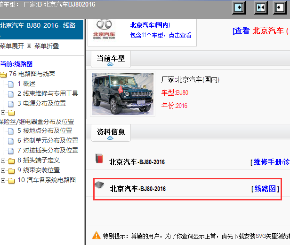290x245 pixels.
Task: Click folder icon of 9 线束安装位置
Action: (11, 171)
